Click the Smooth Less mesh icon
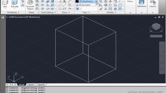 click(x=37, y=5)
